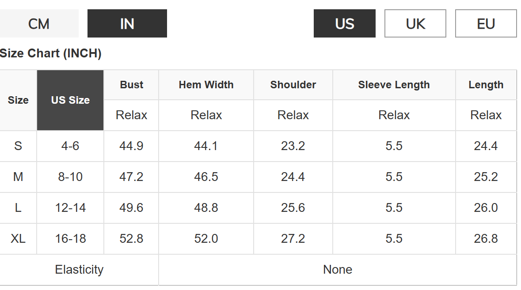This screenshot has height=290, width=521.
Task: Click the Elasticity row label
Action: [79, 270]
